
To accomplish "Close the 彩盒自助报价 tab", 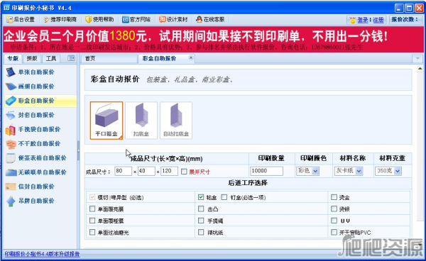I will 191,57.
